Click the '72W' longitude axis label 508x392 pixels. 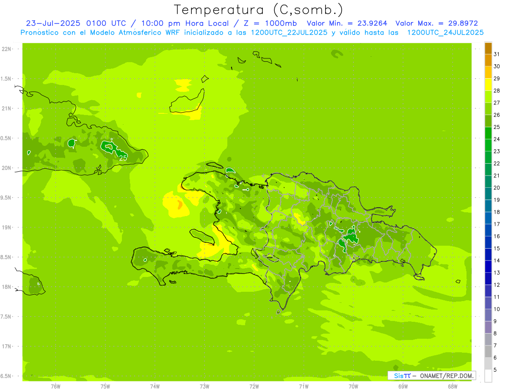pyautogui.click(x=254, y=387)
